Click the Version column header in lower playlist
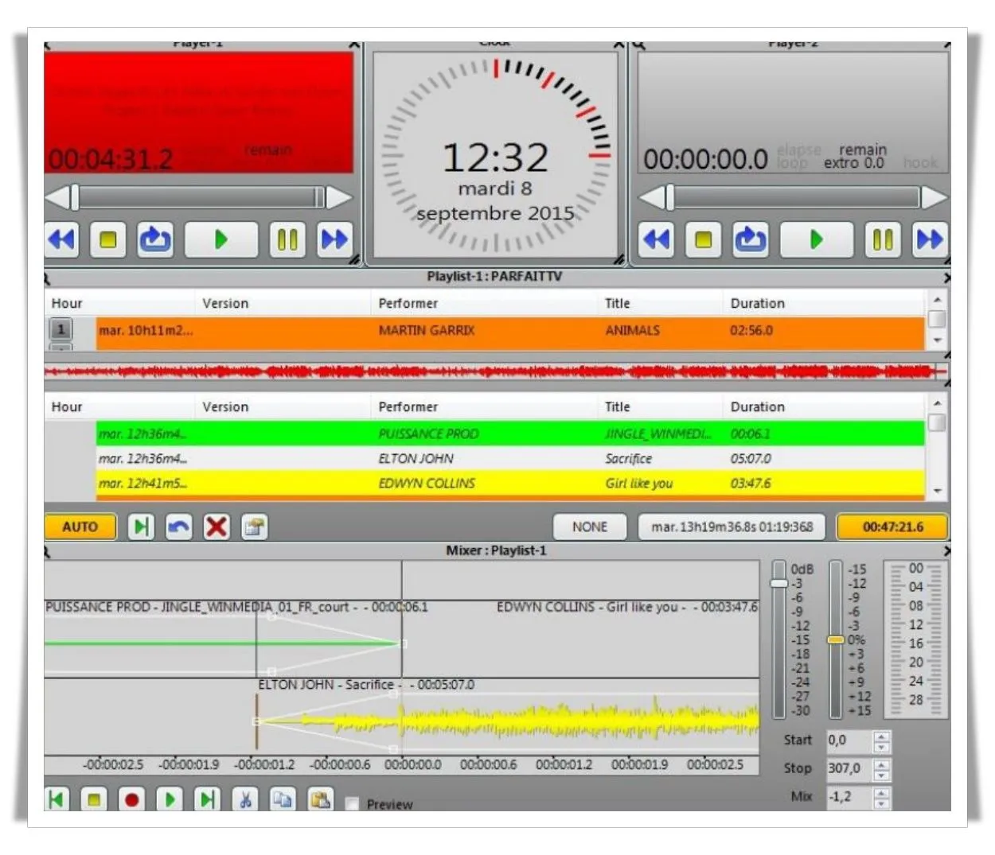 tap(225, 406)
